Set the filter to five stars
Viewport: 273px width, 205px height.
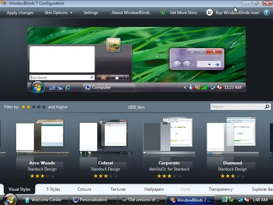pyautogui.click(x=44, y=107)
